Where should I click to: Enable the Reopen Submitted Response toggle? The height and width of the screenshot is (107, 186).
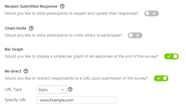[x=151, y=13]
